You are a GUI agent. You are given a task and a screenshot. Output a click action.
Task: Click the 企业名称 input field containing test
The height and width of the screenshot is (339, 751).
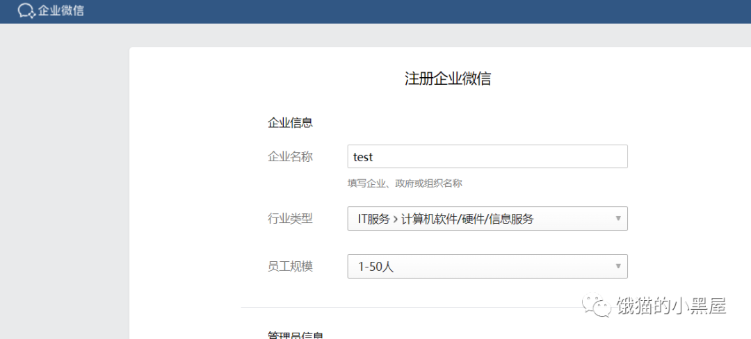pyautogui.click(x=487, y=156)
